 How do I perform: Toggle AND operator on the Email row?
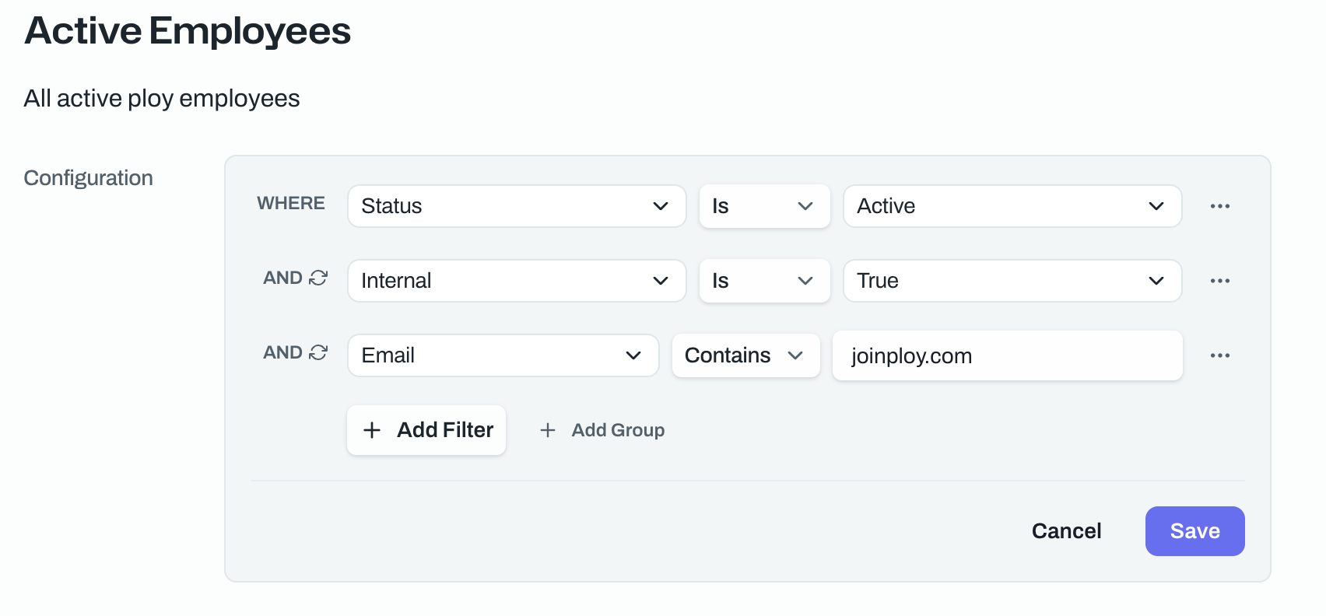296,352
